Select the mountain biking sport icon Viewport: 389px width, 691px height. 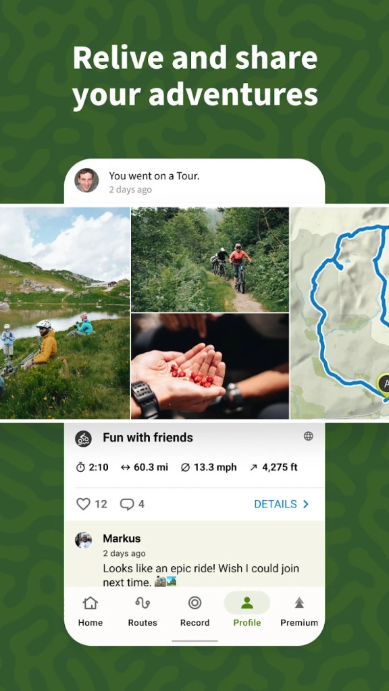point(83,439)
